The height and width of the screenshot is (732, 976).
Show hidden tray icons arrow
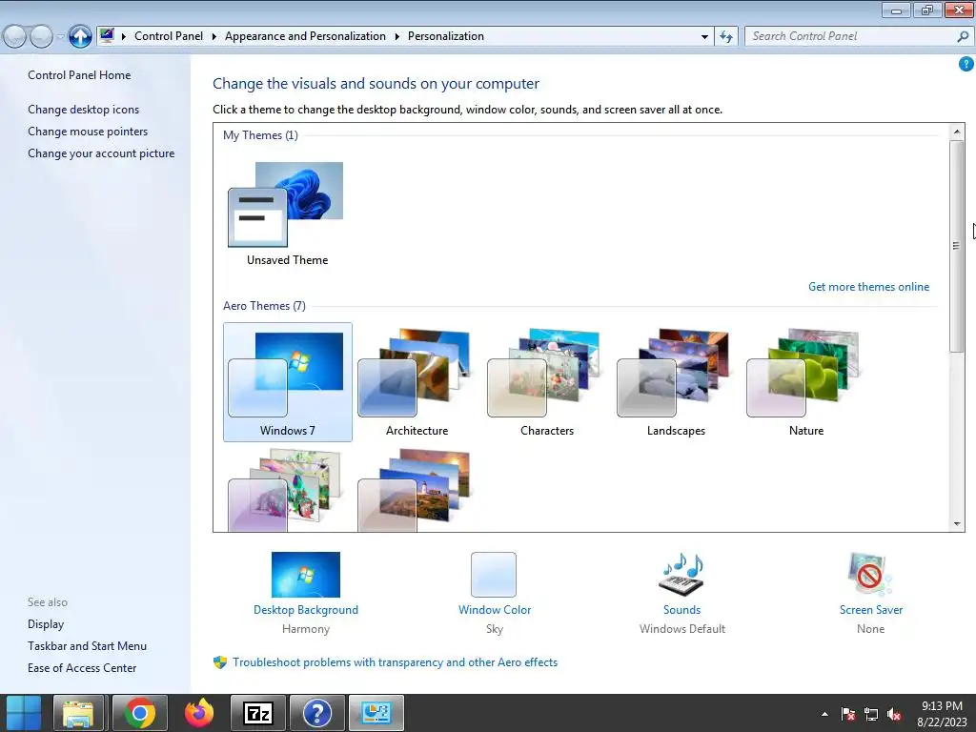[x=824, y=714]
